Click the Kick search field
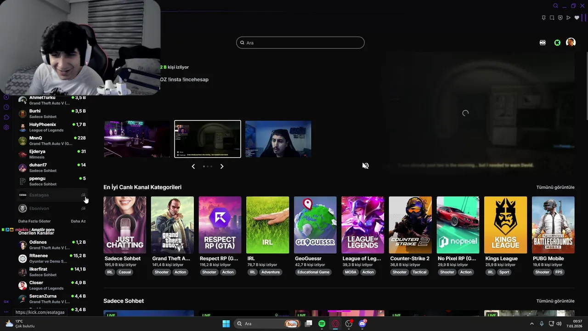 click(x=300, y=43)
